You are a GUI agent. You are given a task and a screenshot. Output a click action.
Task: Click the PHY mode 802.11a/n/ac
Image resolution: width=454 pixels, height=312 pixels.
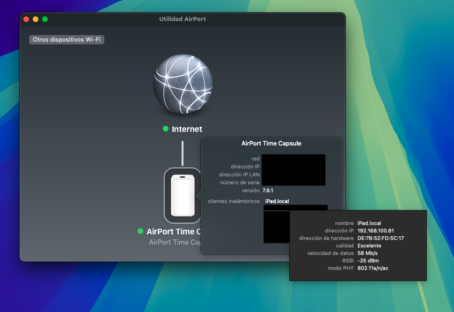[x=373, y=268]
